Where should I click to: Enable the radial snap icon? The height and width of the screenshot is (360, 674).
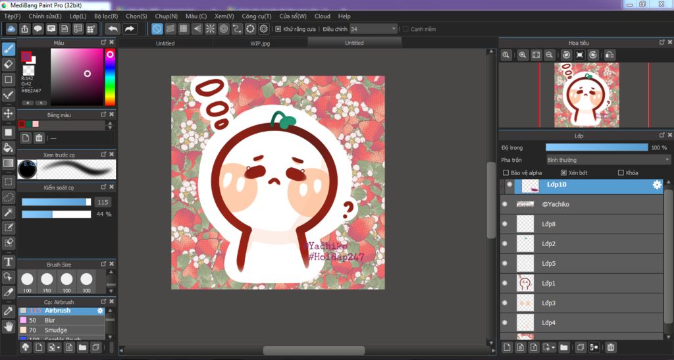click(210, 29)
